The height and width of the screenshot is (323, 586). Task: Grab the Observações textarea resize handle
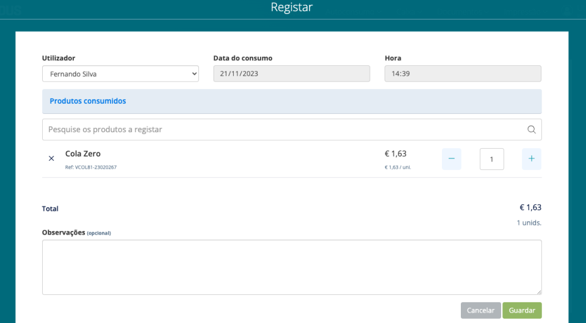538,292
